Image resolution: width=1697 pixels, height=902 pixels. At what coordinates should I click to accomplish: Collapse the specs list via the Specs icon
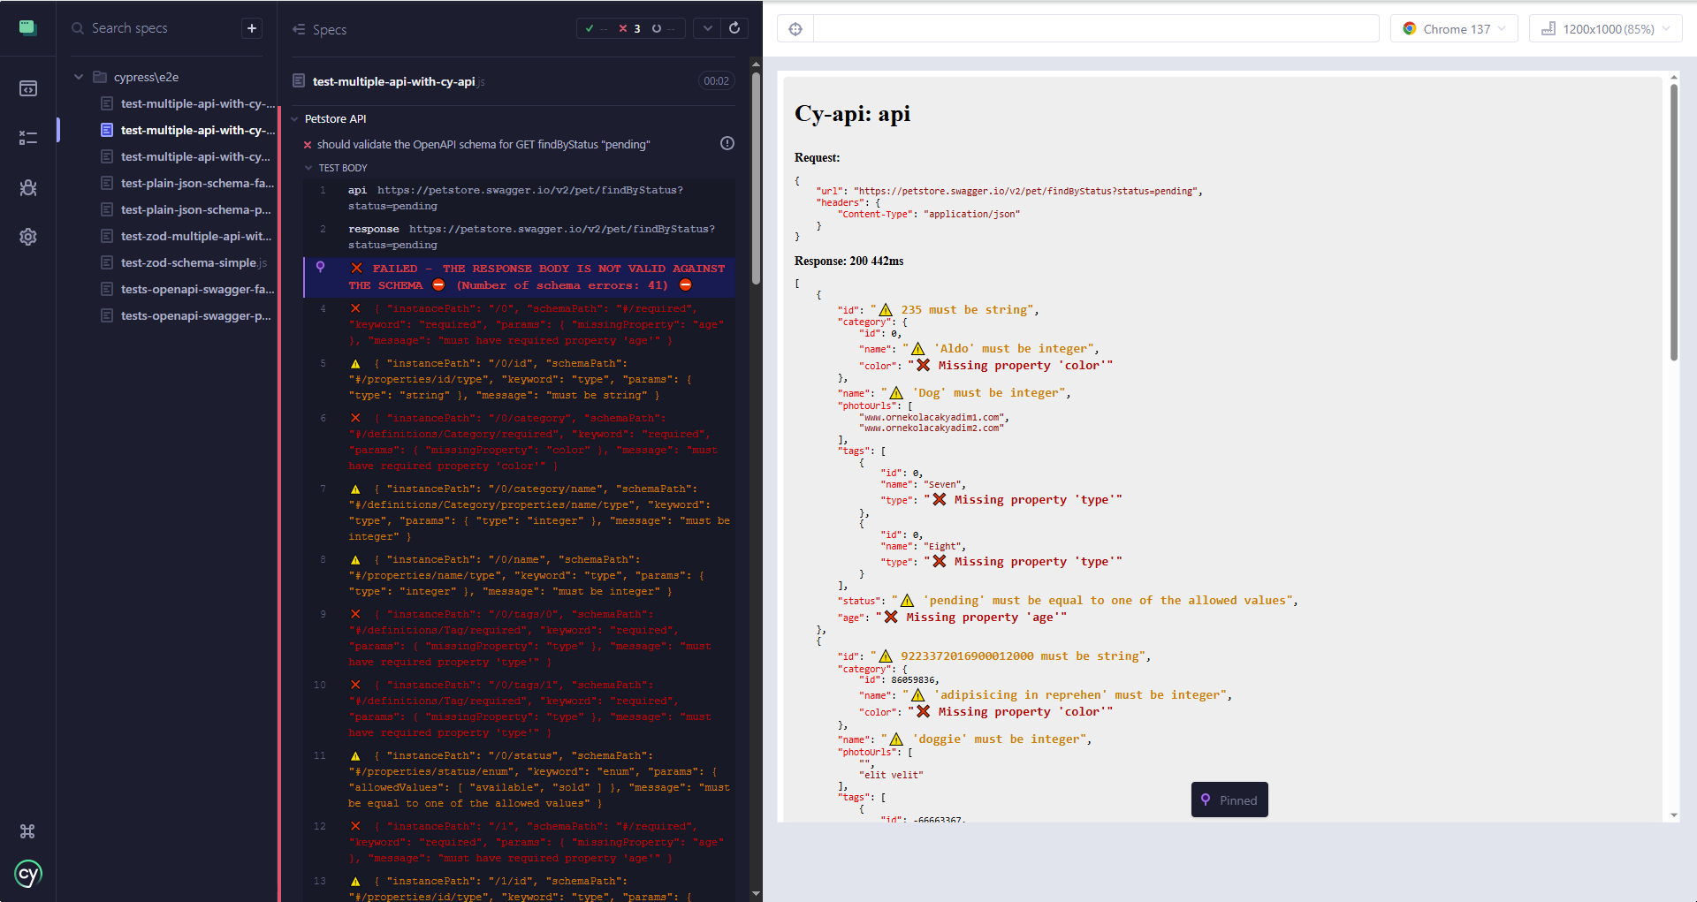[299, 29]
